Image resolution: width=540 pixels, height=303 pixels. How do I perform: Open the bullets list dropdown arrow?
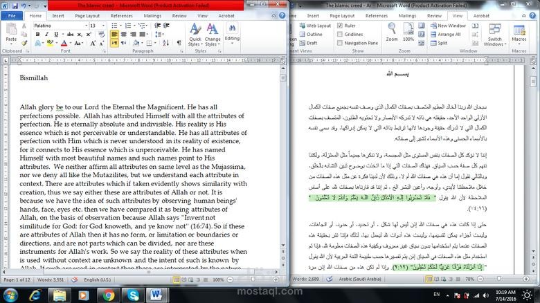coord(120,26)
